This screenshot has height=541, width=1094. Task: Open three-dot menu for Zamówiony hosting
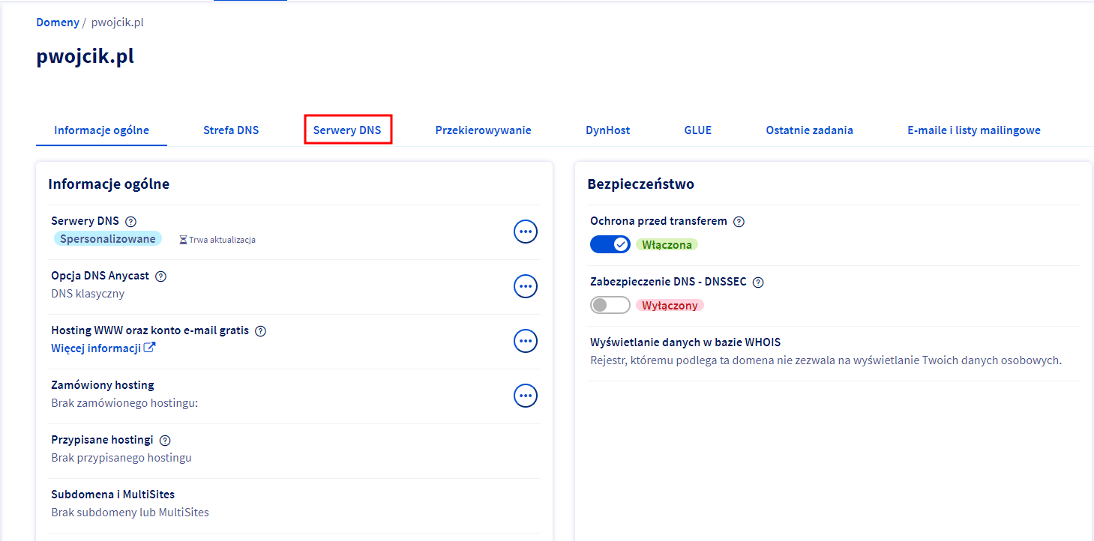[x=525, y=396]
